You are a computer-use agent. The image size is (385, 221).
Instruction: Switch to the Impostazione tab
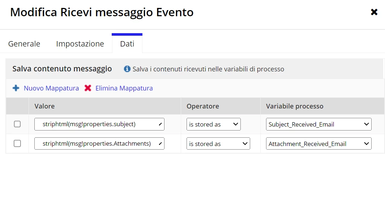[x=80, y=44]
